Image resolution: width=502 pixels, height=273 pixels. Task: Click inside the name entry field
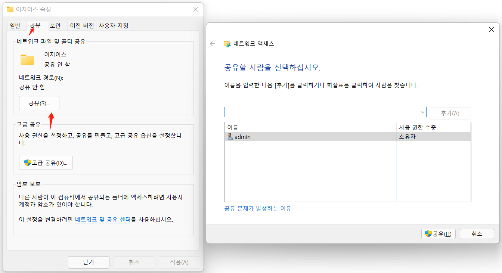(321, 112)
